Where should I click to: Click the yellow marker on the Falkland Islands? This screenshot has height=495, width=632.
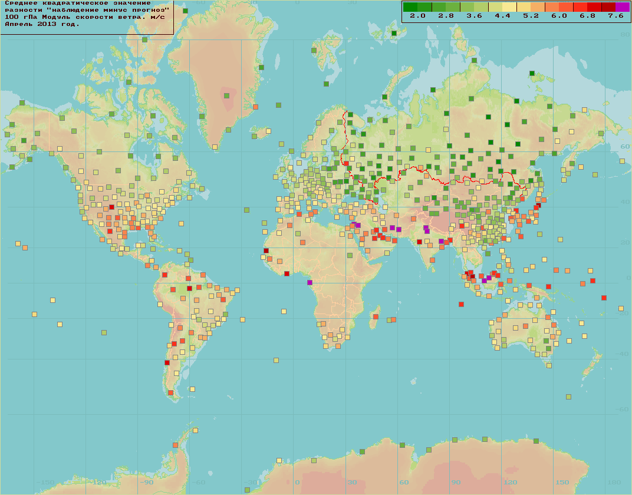point(192,389)
